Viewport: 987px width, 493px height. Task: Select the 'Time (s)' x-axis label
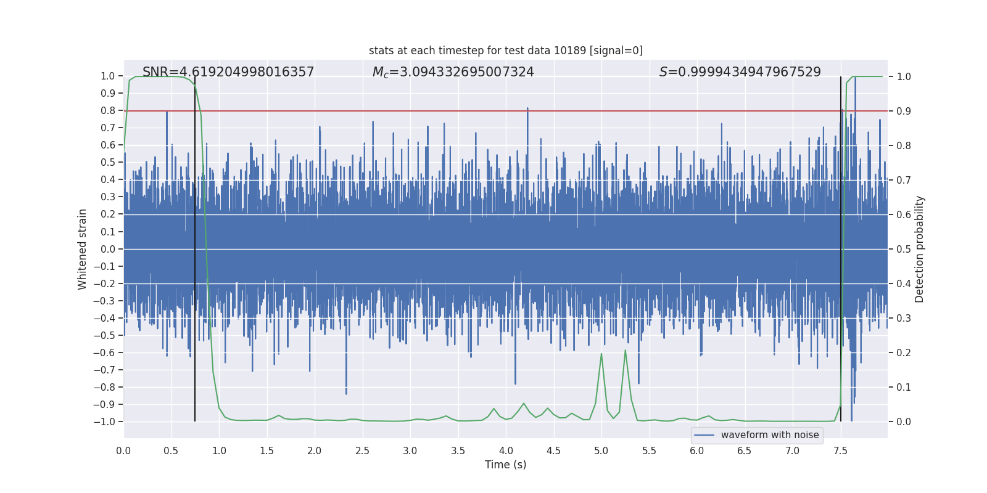click(505, 465)
